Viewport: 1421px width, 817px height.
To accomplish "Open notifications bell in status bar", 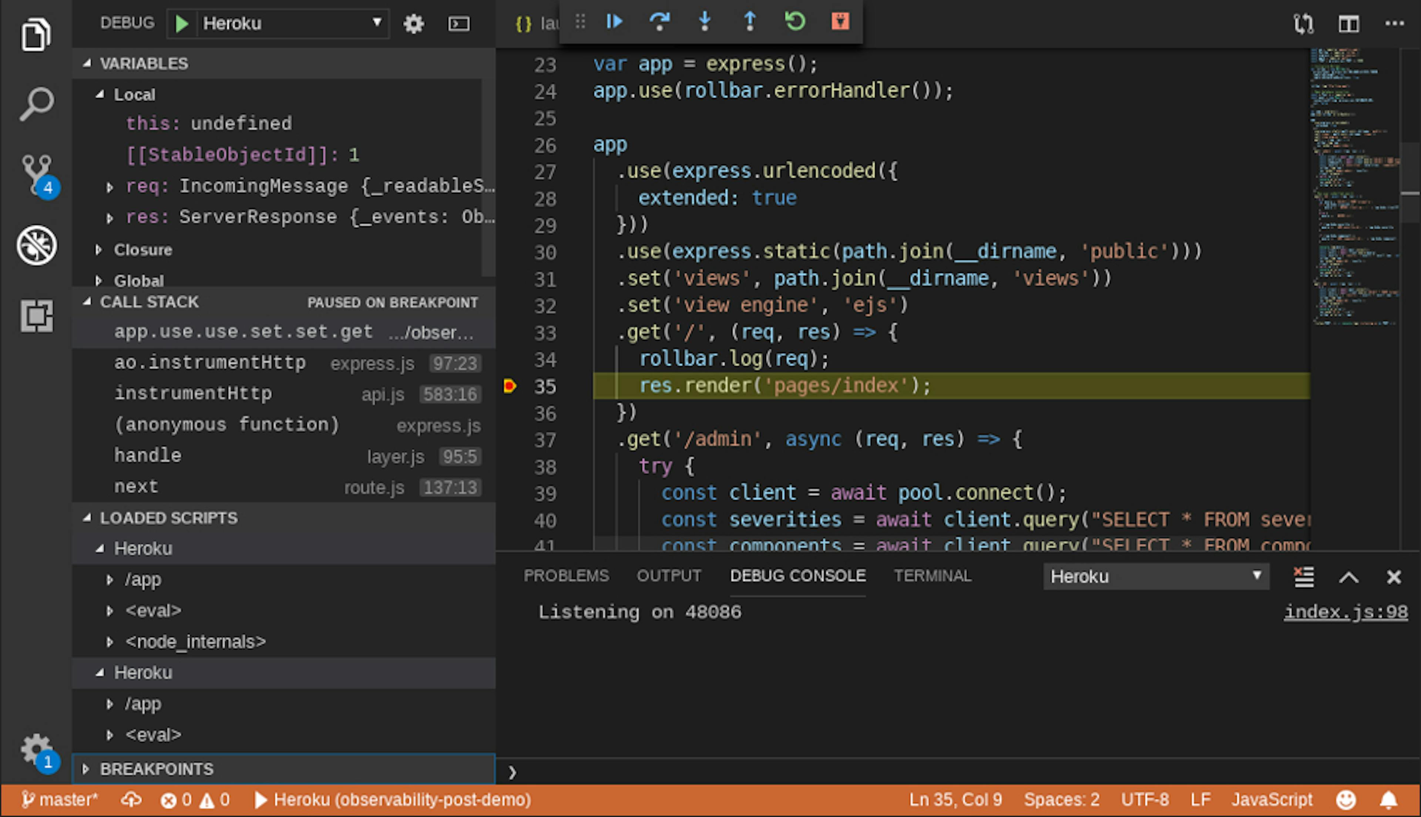I will [1389, 800].
